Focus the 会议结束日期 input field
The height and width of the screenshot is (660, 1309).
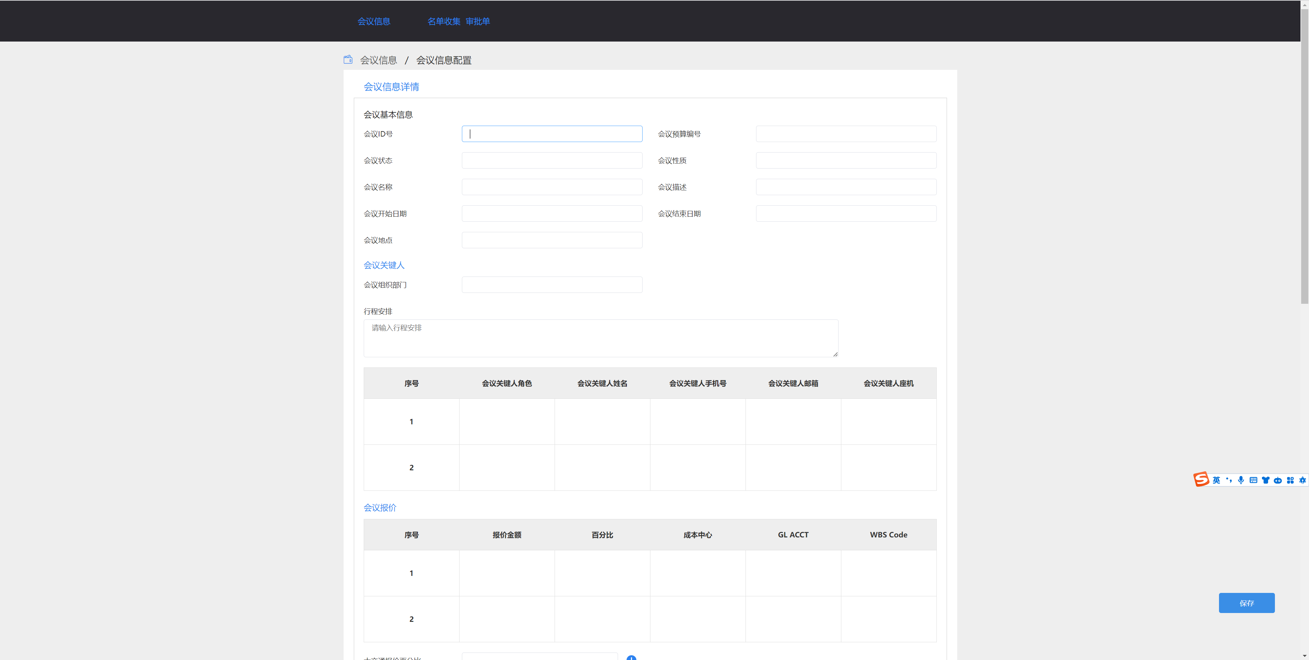point(846,213)
